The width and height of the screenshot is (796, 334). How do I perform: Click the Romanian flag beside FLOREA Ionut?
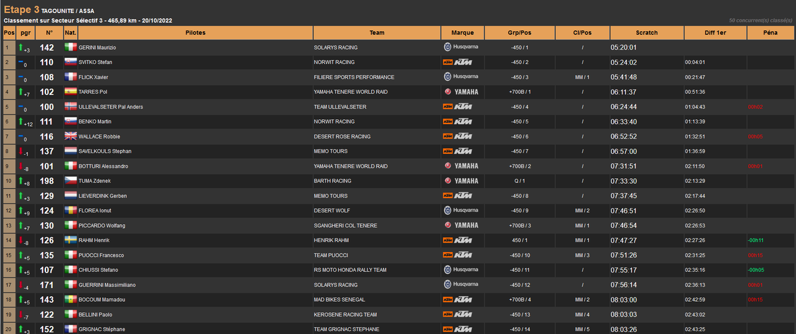coord(70,210)
